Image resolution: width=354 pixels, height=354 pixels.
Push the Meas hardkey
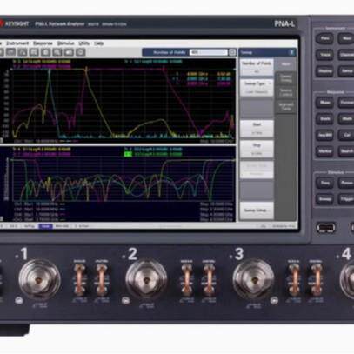click(x=324, y=103)
